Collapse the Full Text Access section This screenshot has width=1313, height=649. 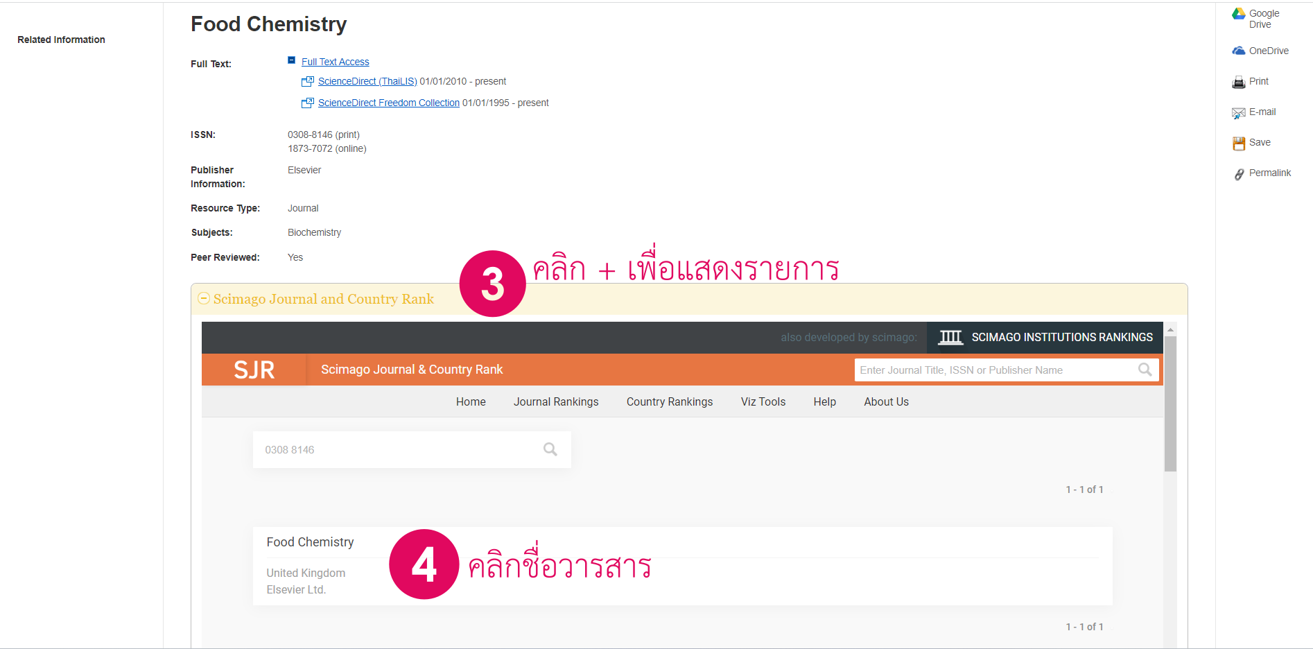[292, 61]
